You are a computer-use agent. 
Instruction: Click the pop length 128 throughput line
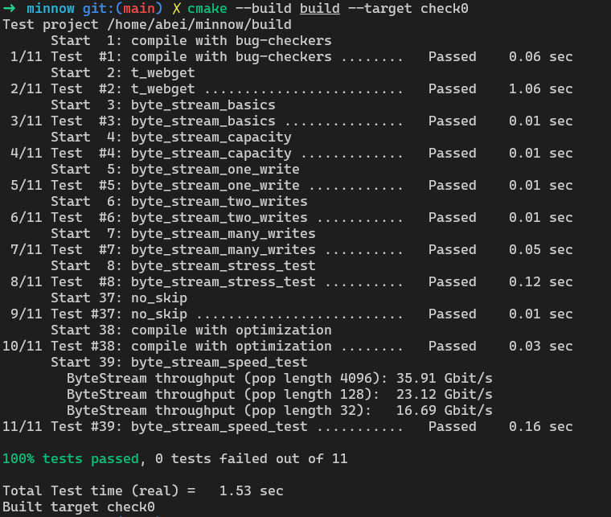pos(280,394)
